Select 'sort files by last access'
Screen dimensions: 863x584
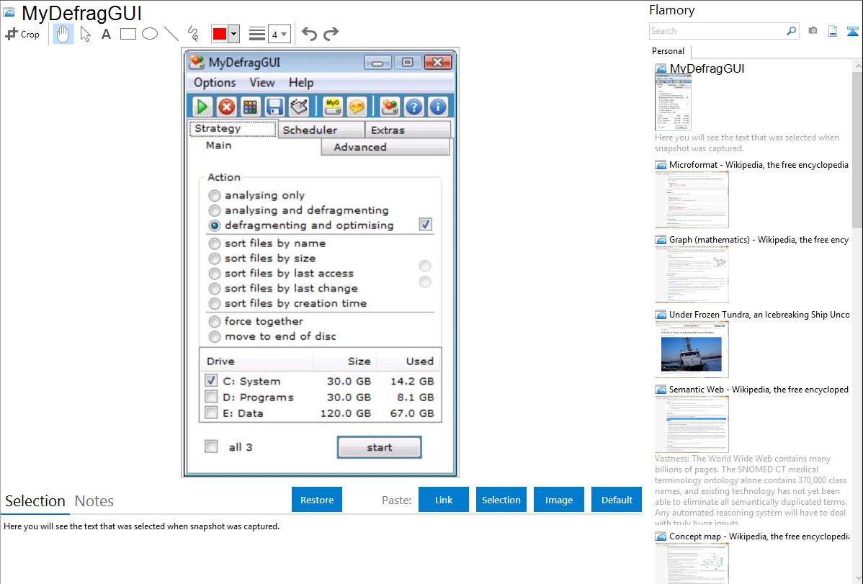[215, 274]
